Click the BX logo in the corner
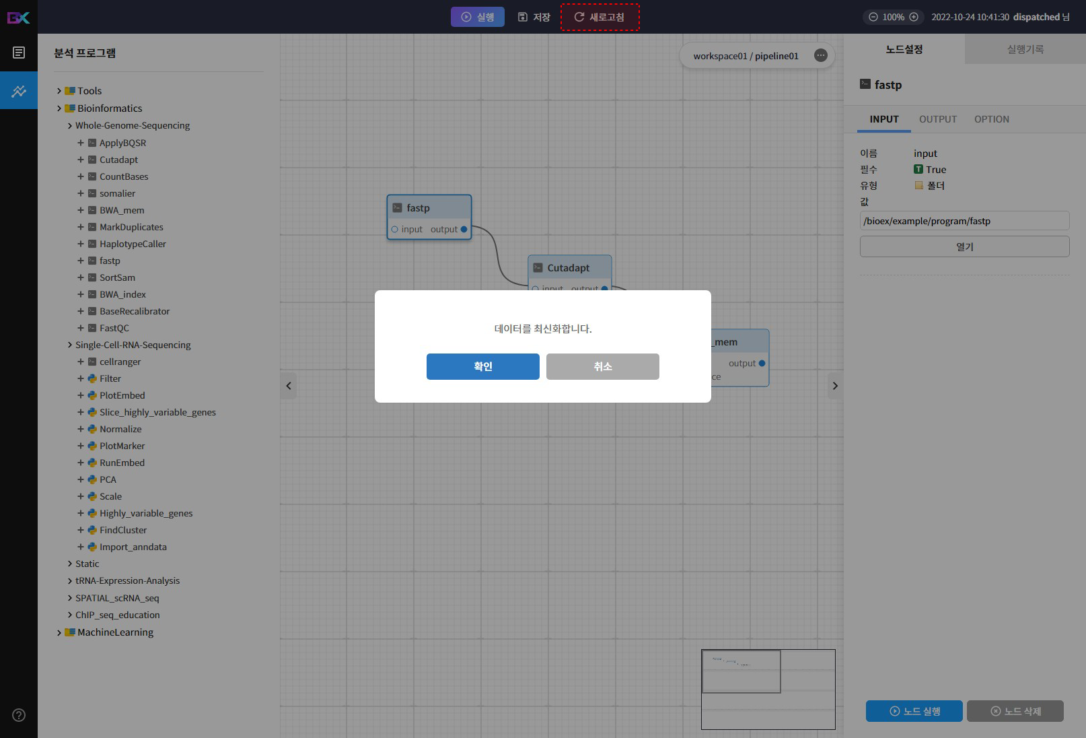The height and width of the screenshot is (738, 1086). pos(18,18)
